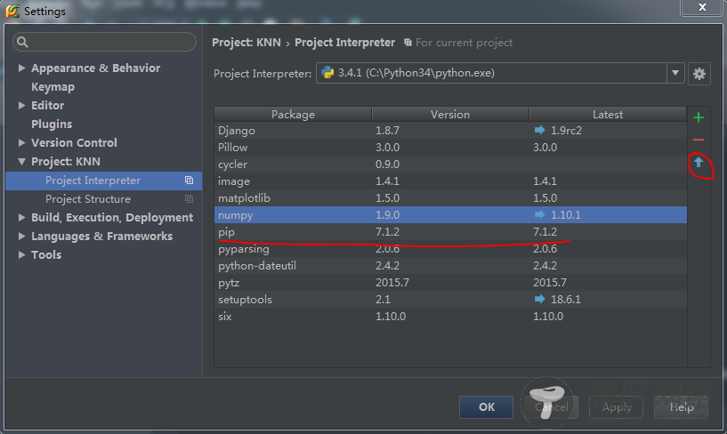
Task: Collapse the Project: KNN section
Action: pos(21,161)
